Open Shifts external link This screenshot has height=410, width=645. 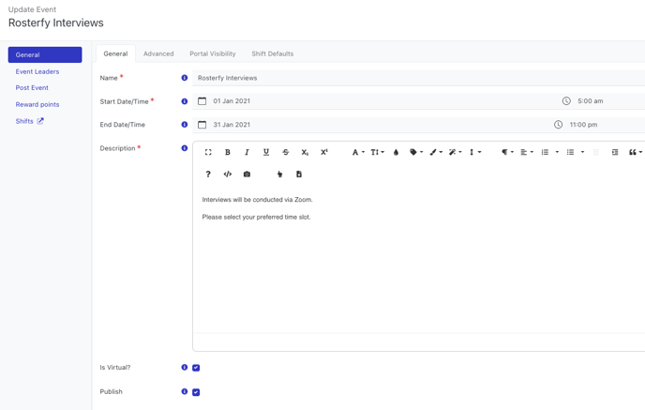pyautogui.click(x=30, y=121)
